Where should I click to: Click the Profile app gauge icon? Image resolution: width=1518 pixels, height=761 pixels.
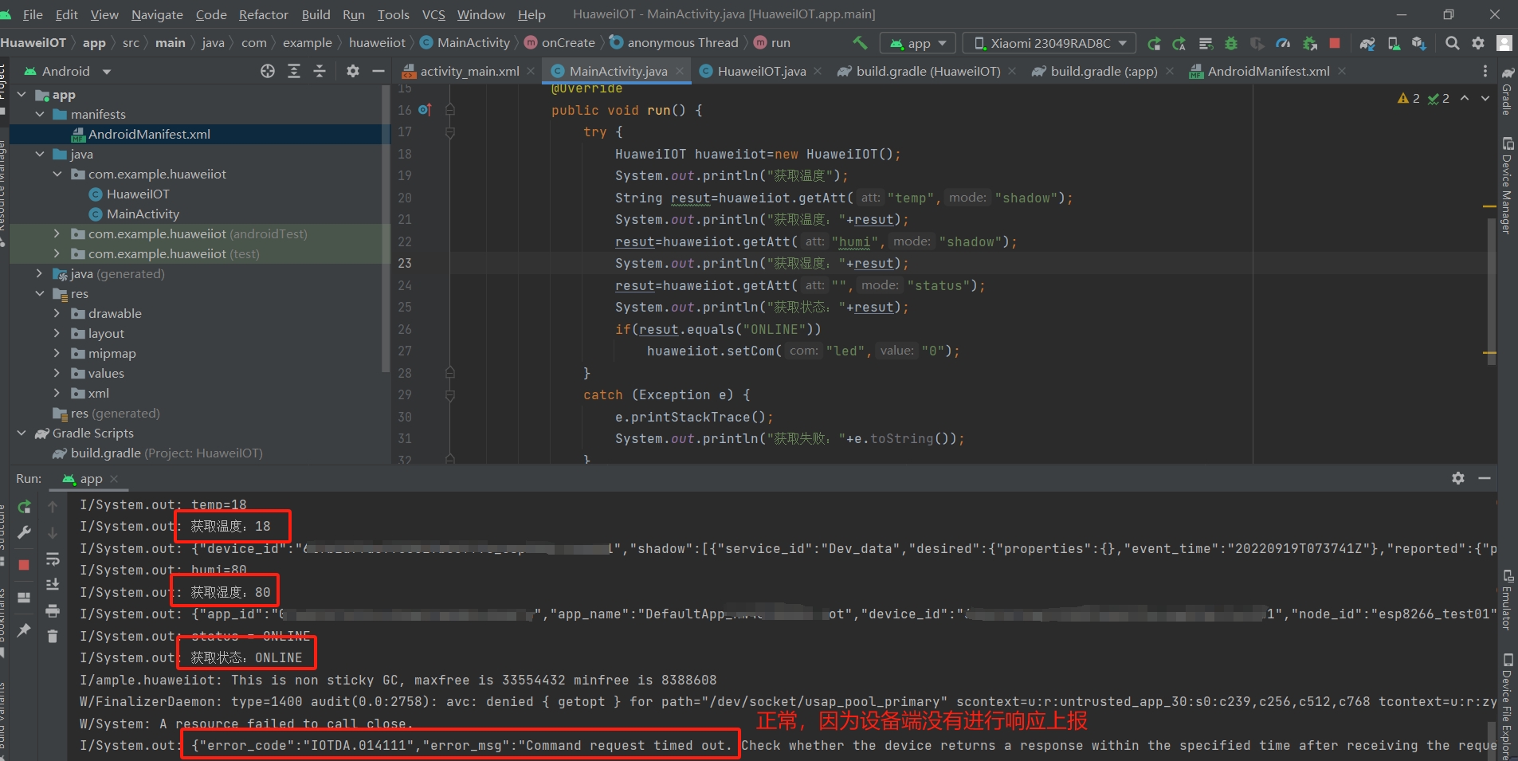[x=1283, y=43]
